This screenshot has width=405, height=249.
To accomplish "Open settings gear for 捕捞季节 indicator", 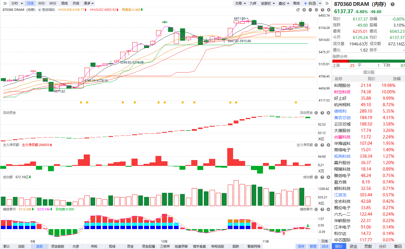I will tap(316, 209).
